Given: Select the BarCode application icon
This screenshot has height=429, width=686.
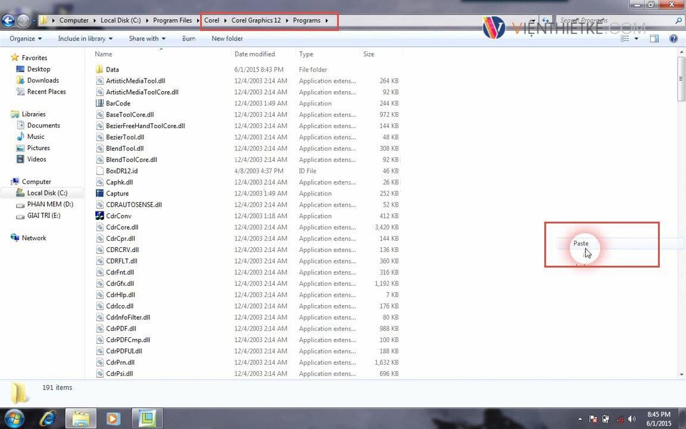Looking at the screenshot, I should 99,103.
